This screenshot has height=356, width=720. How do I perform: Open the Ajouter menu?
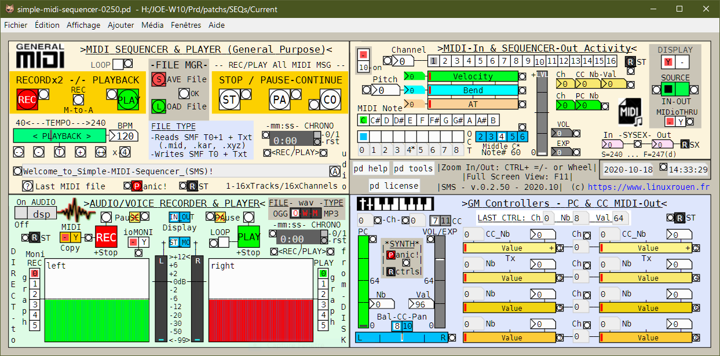120,25
